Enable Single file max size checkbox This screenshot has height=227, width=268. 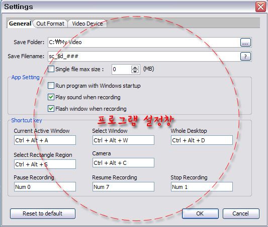51,69
